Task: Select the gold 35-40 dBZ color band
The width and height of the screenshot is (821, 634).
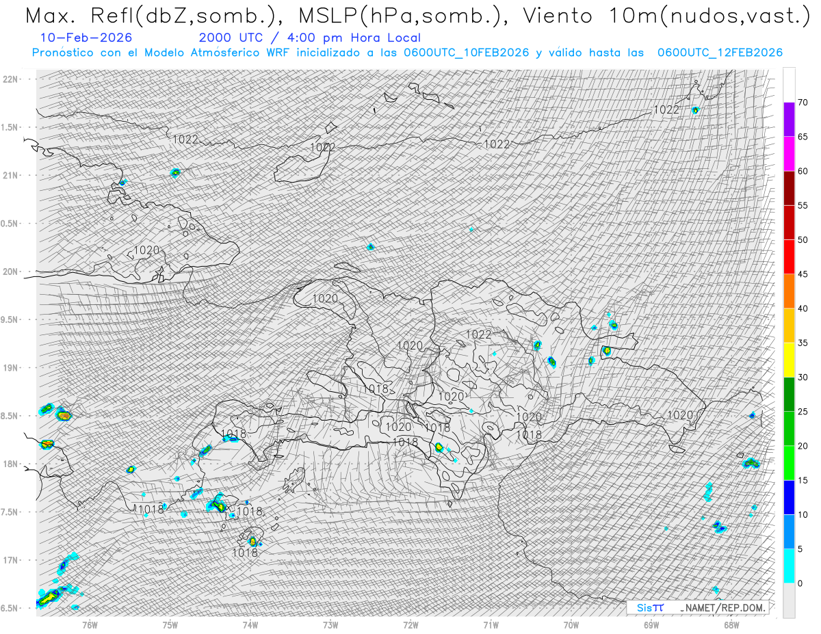Action: point(789,326)
